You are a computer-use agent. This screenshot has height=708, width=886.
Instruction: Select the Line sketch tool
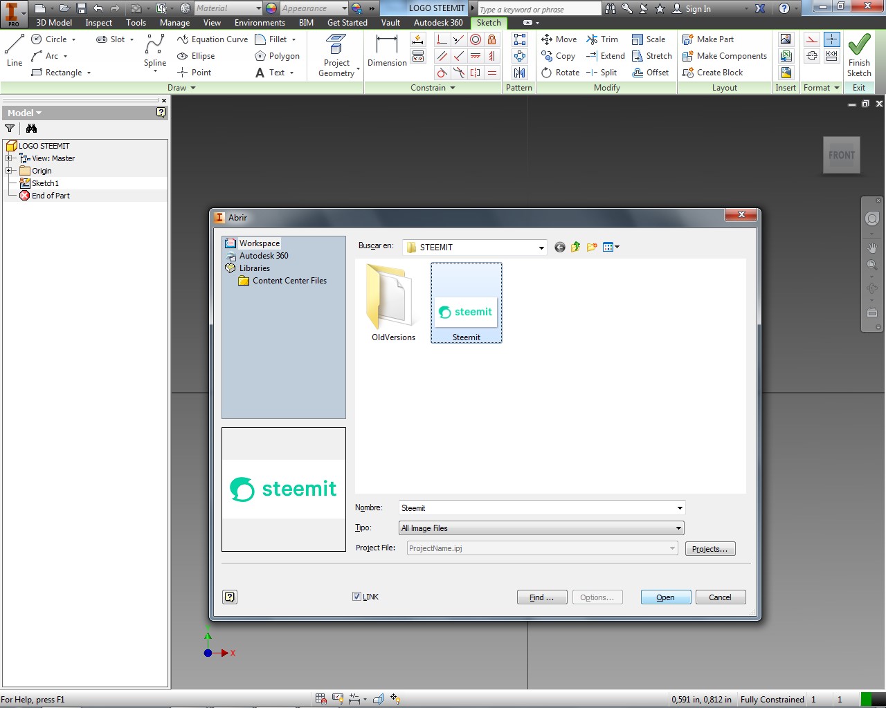coord(15,50)
